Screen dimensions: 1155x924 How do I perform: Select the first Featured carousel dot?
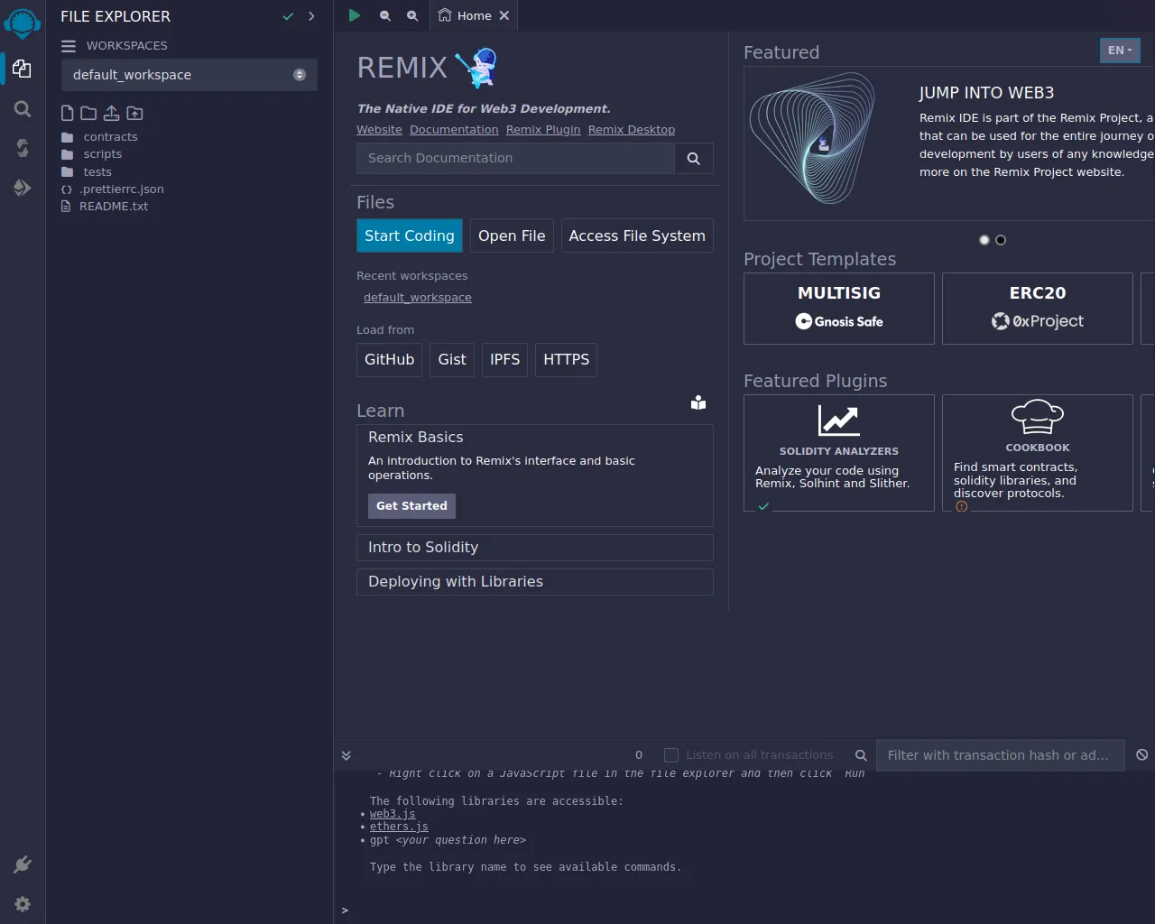pos(984,240)
